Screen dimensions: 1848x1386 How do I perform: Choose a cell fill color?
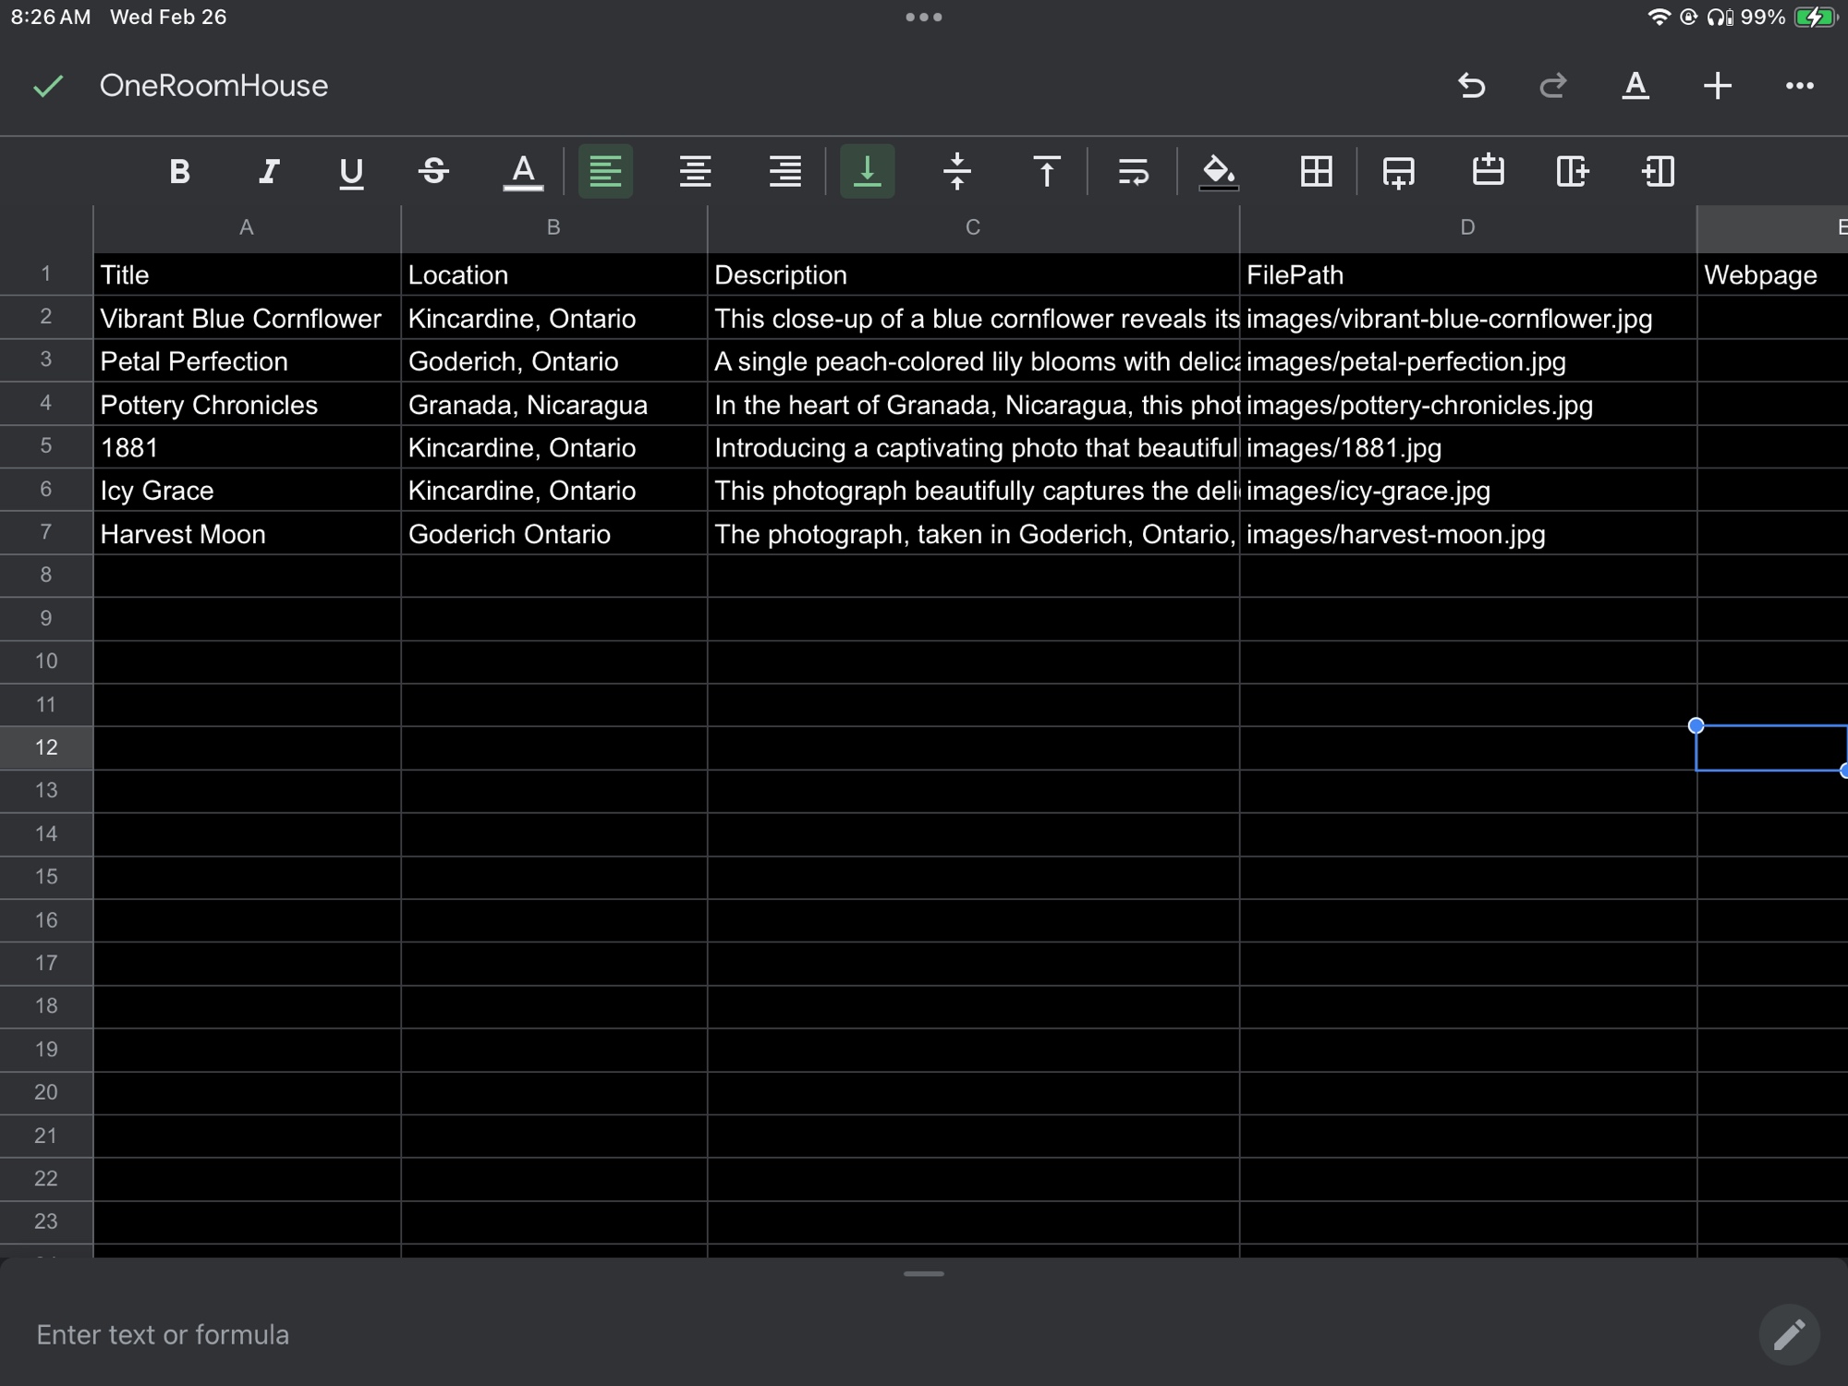pyautogui.click(x=1218, y=172)
